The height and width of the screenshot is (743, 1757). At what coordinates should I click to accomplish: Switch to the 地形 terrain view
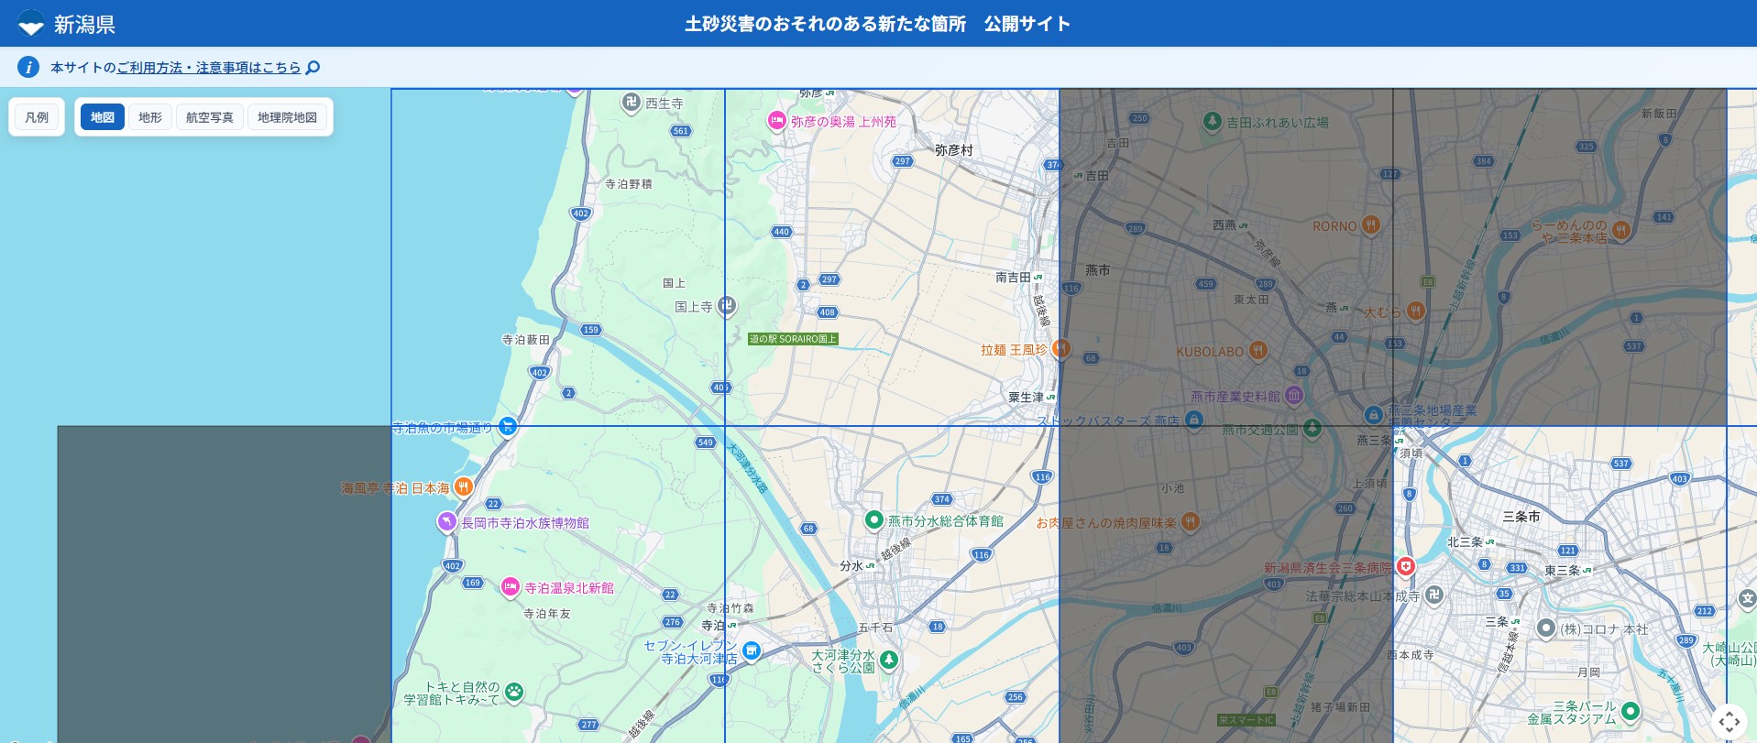coord(150,117)
